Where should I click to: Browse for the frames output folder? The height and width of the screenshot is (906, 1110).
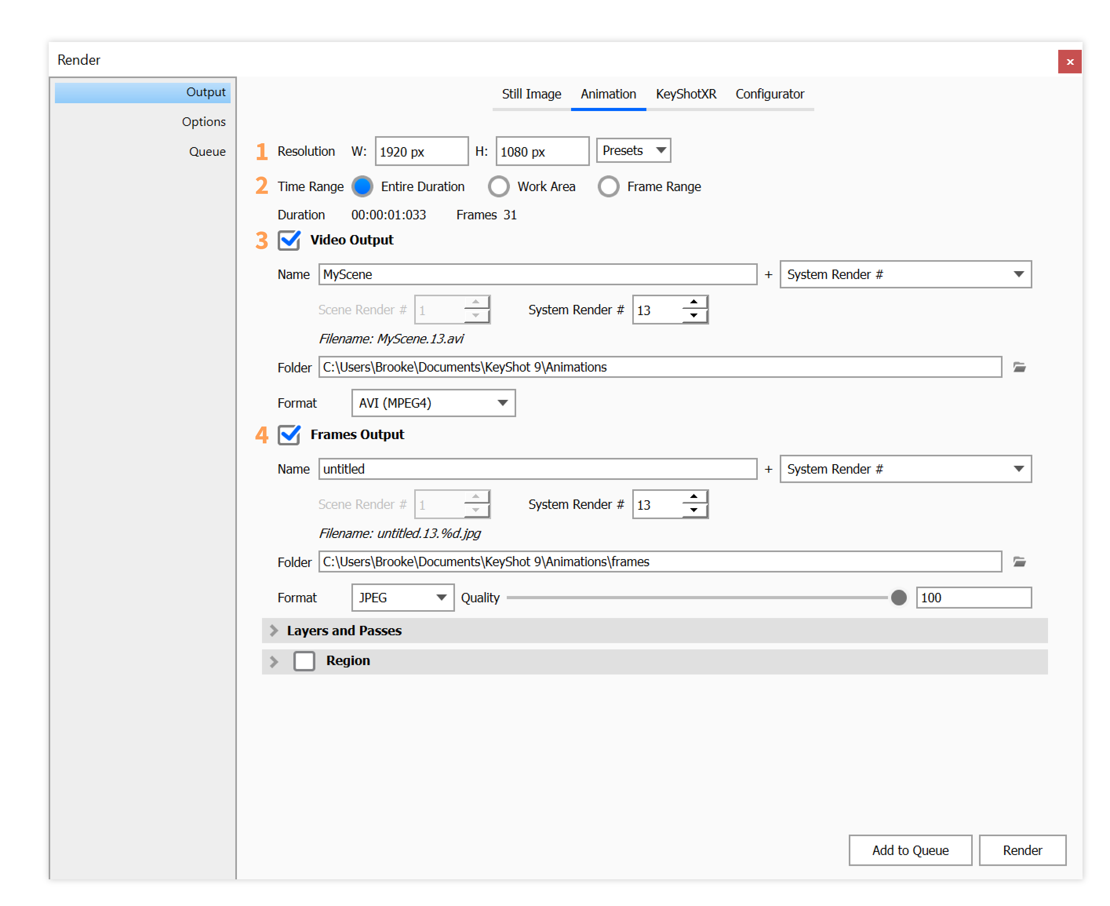point(1020,561)
